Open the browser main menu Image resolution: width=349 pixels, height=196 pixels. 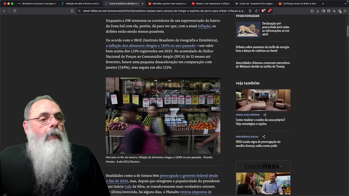click(345, 11)
